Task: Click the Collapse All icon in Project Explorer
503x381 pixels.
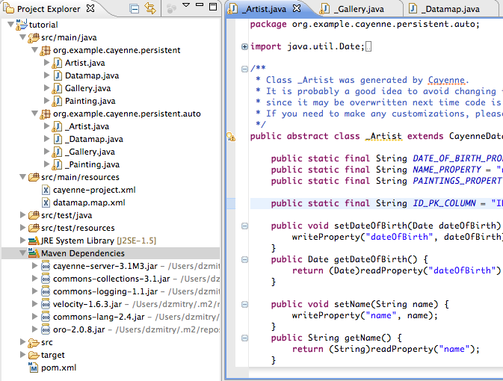Action: point(135,9)
